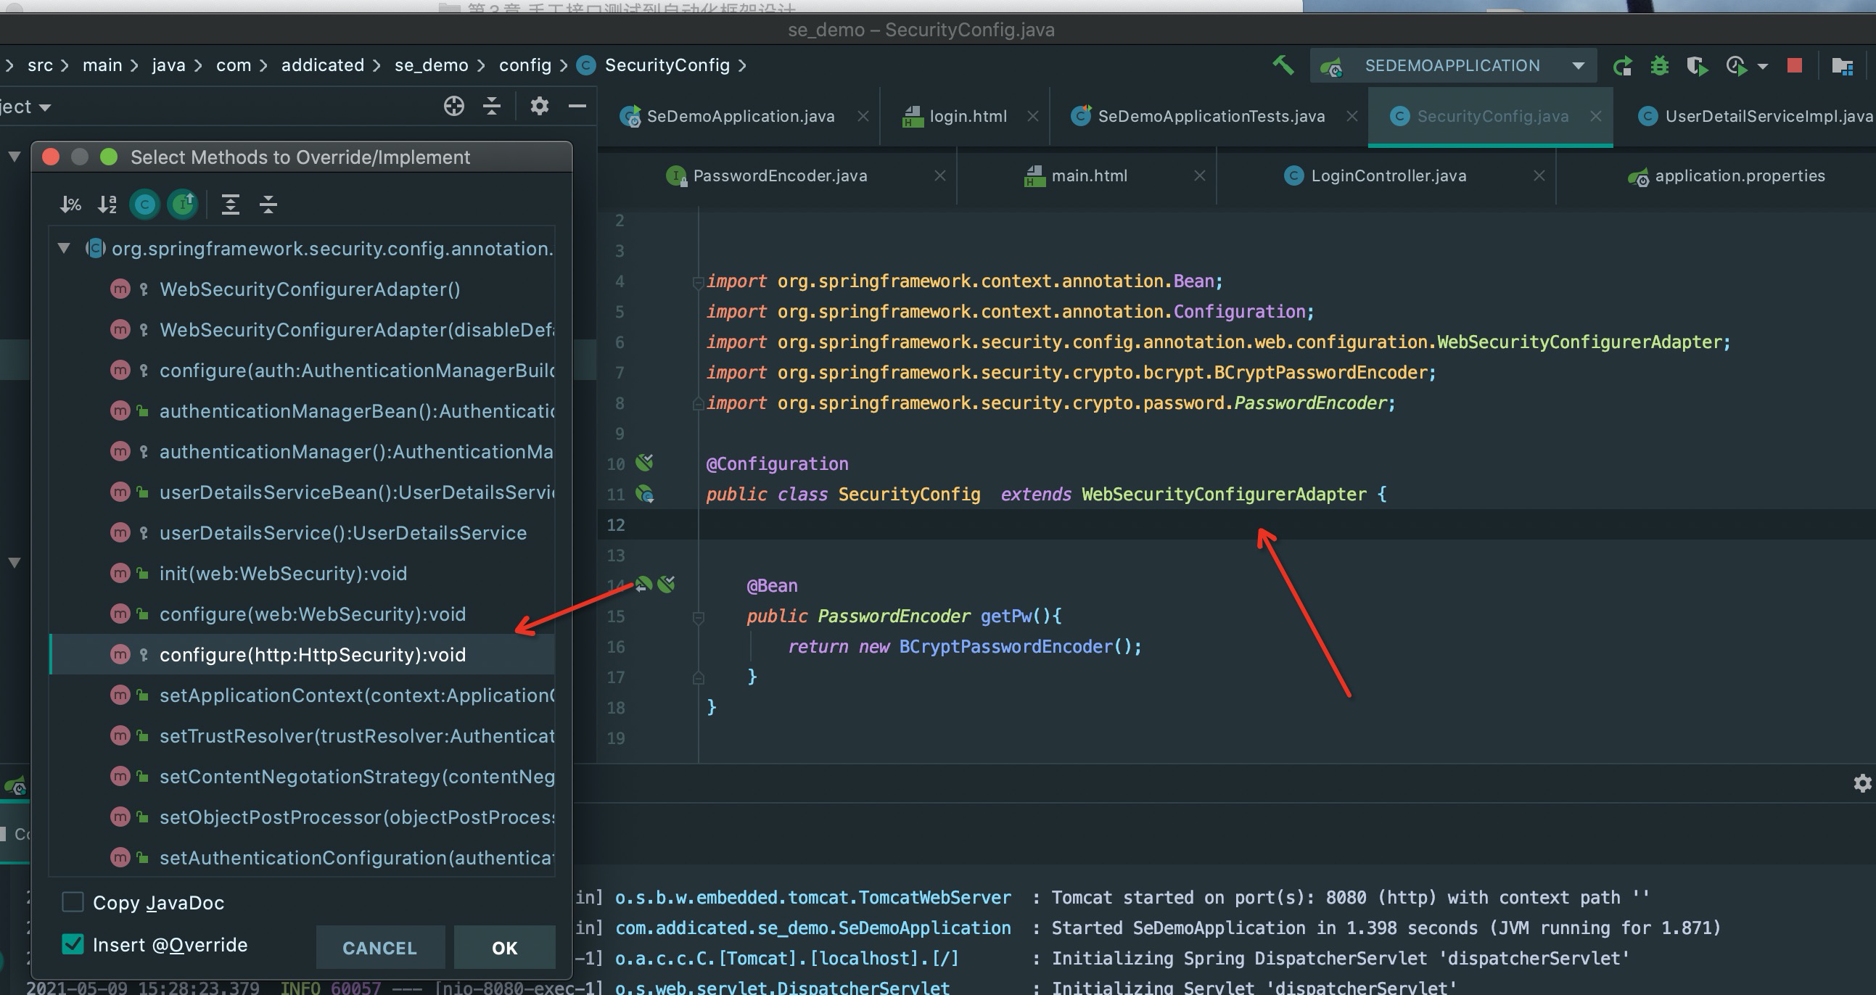
Task: Select setApplicationContext method
Action: (x=303, y=695)
